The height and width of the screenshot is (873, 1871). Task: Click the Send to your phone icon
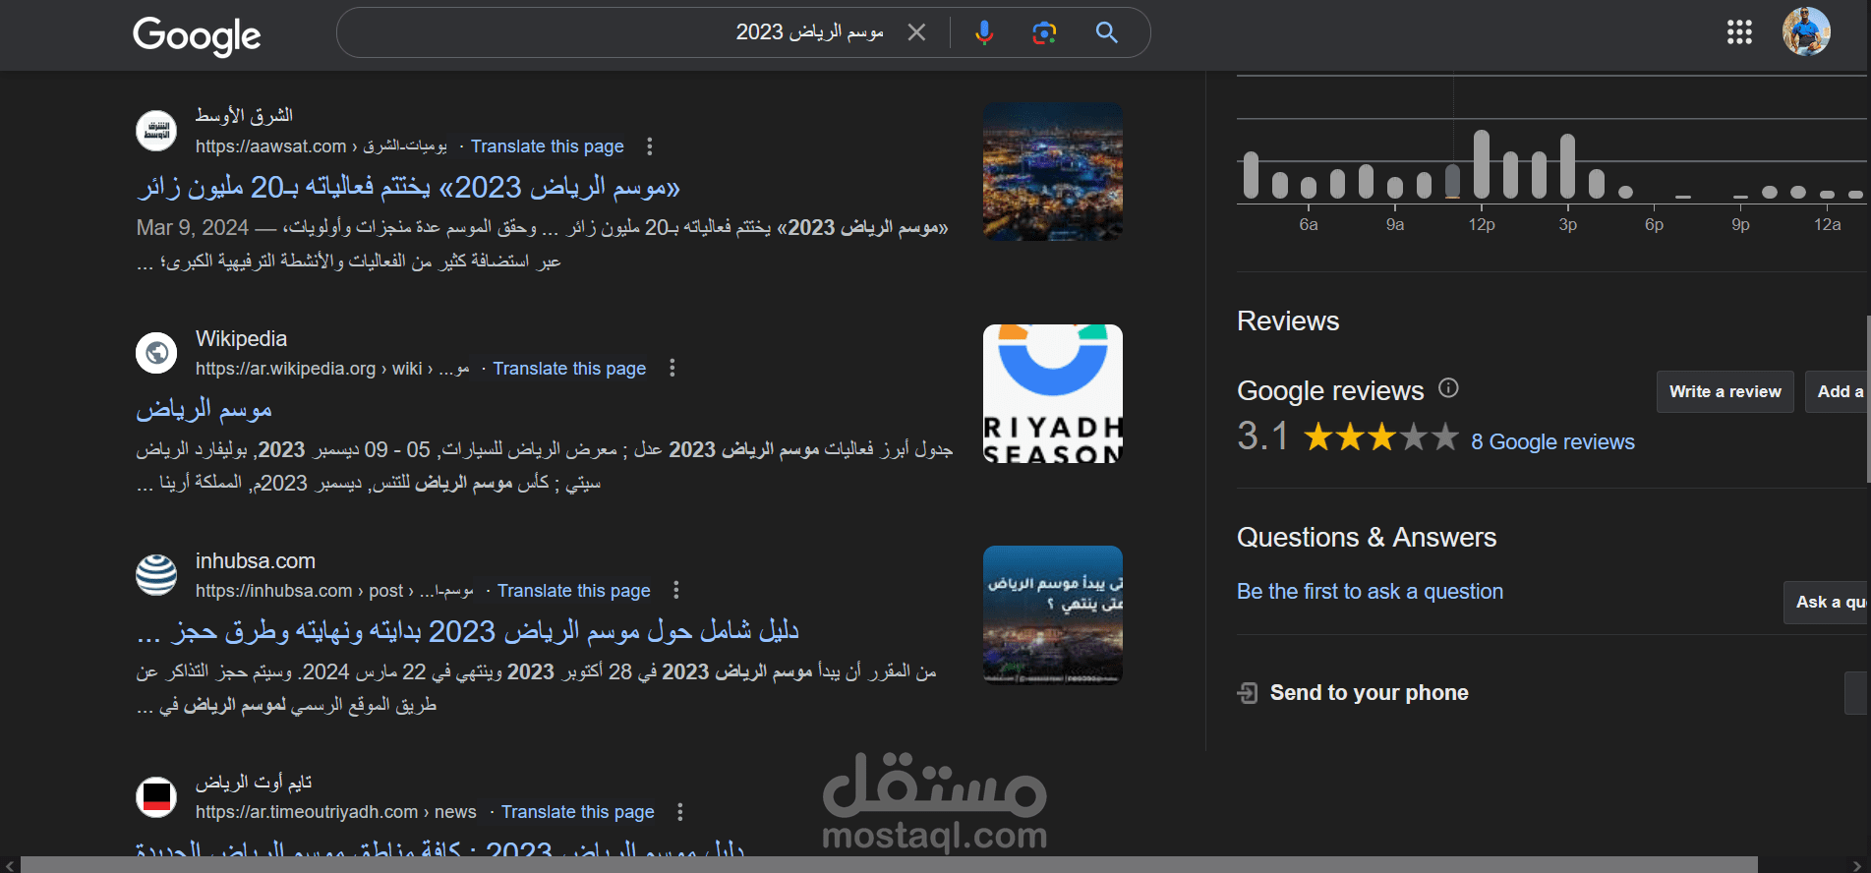(1247, 693)
